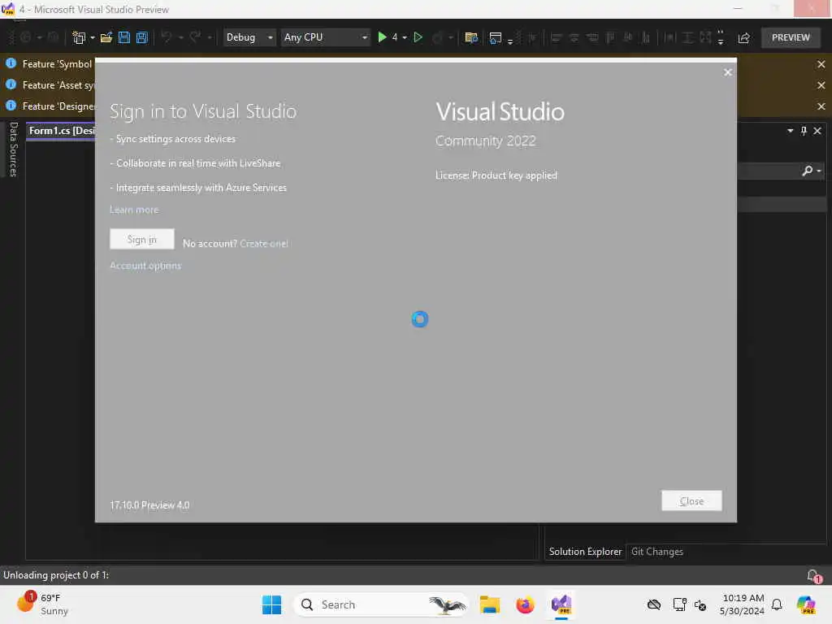Close the Solution Explorer panel
This screenshot has width=832, height=624.
pyautogui.click(x=817, y=131)
